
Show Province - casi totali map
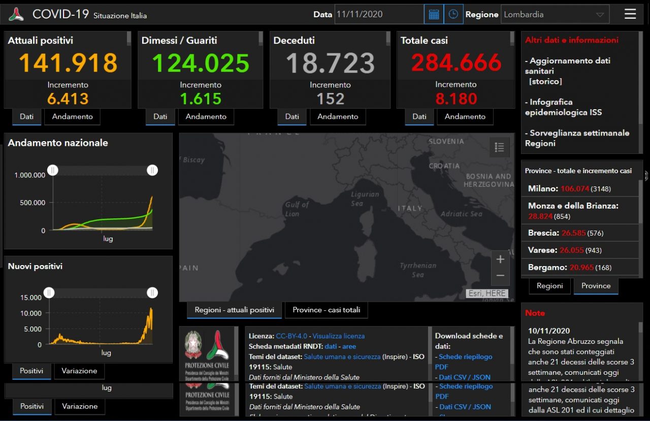click(326, 310)
